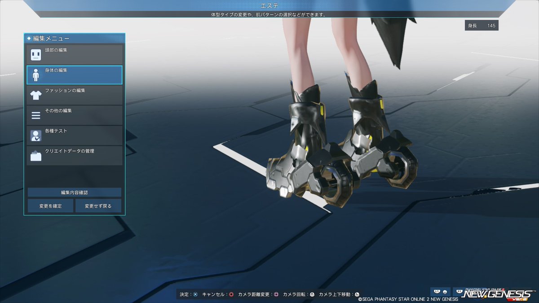Click the stick icon beside カメラ上下移動
Viewport: 539px width, 303px height.
(x=357, y=294)
